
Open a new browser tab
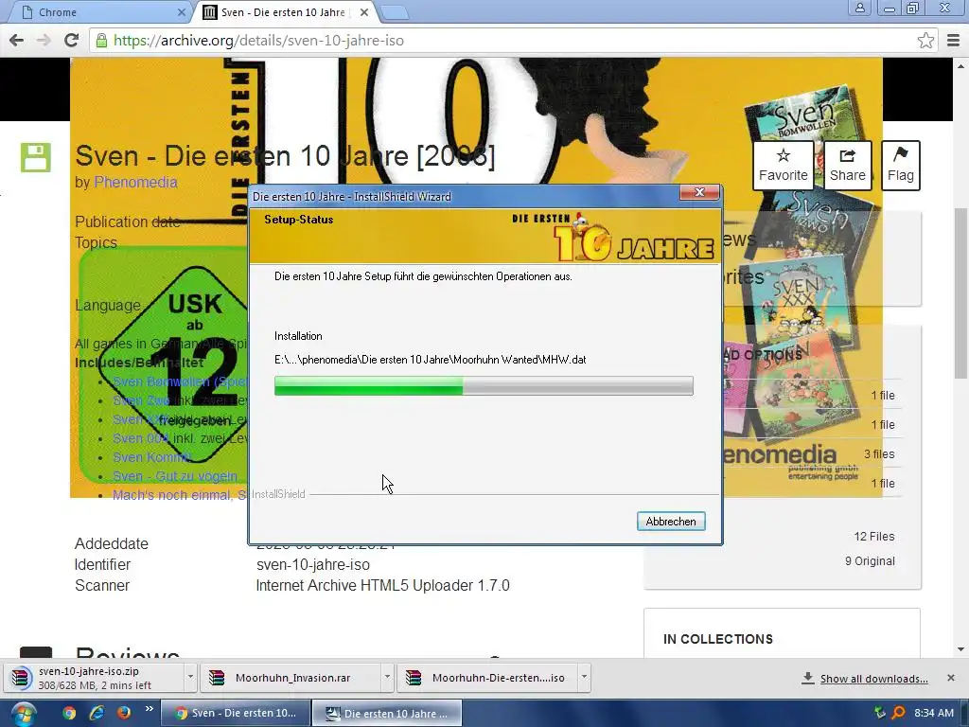point(395,12)
